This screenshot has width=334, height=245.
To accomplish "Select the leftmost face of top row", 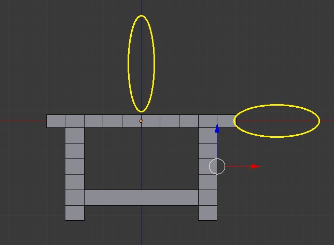I will [x=55, y=121].
